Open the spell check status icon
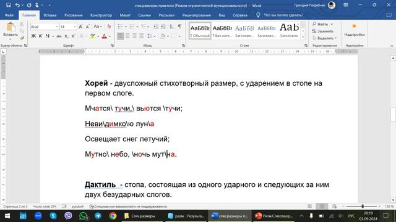Viewport: 396px width, 222px height. pos(64,207)
